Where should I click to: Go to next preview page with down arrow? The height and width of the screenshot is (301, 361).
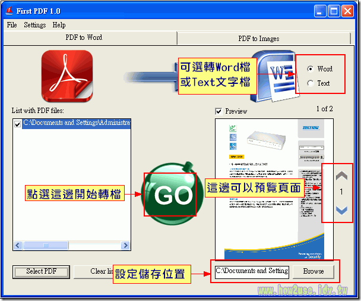point(341,209)
